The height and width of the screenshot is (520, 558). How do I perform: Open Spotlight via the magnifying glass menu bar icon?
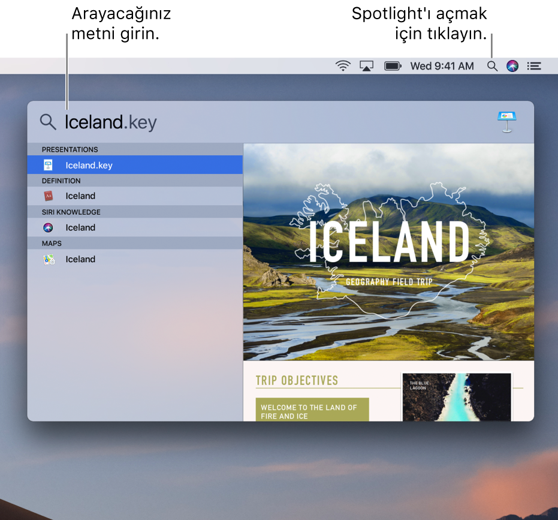[x=492, y=66]
